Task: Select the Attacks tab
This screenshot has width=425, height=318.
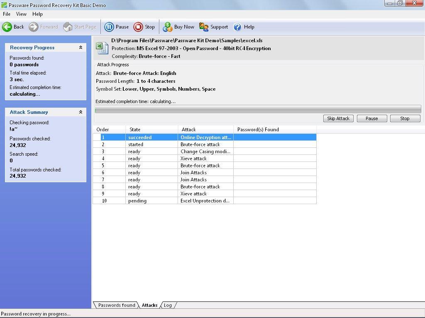Action: [x=149, y=305]
